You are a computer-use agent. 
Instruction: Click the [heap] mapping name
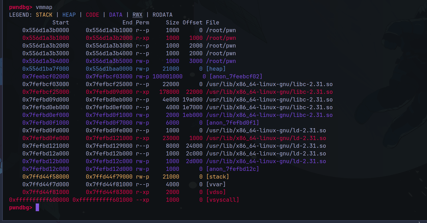216,69
